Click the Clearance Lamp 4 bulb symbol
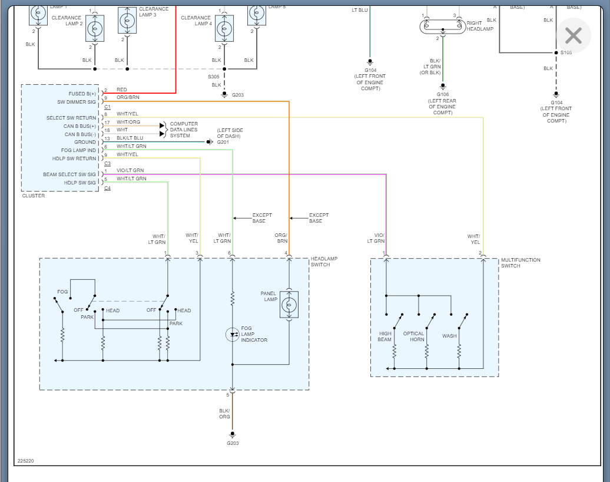 click(x=224, y=28)
